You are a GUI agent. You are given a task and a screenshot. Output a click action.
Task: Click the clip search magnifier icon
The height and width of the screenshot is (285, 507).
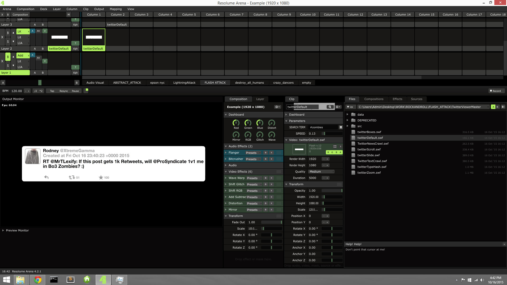(330, 107)
